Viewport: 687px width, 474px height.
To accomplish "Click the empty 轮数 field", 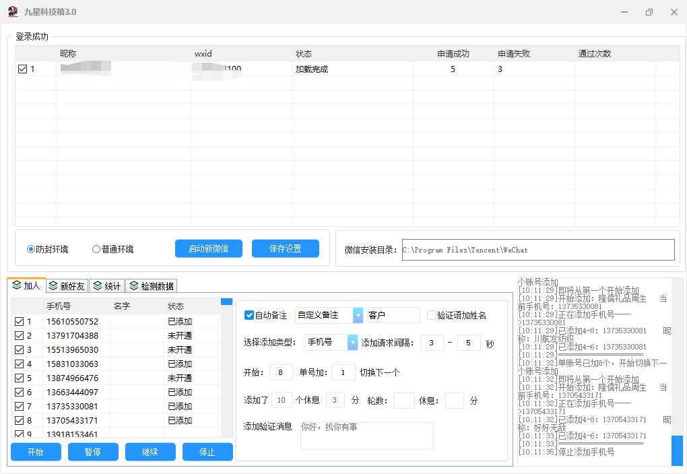I will click(404, 401).
